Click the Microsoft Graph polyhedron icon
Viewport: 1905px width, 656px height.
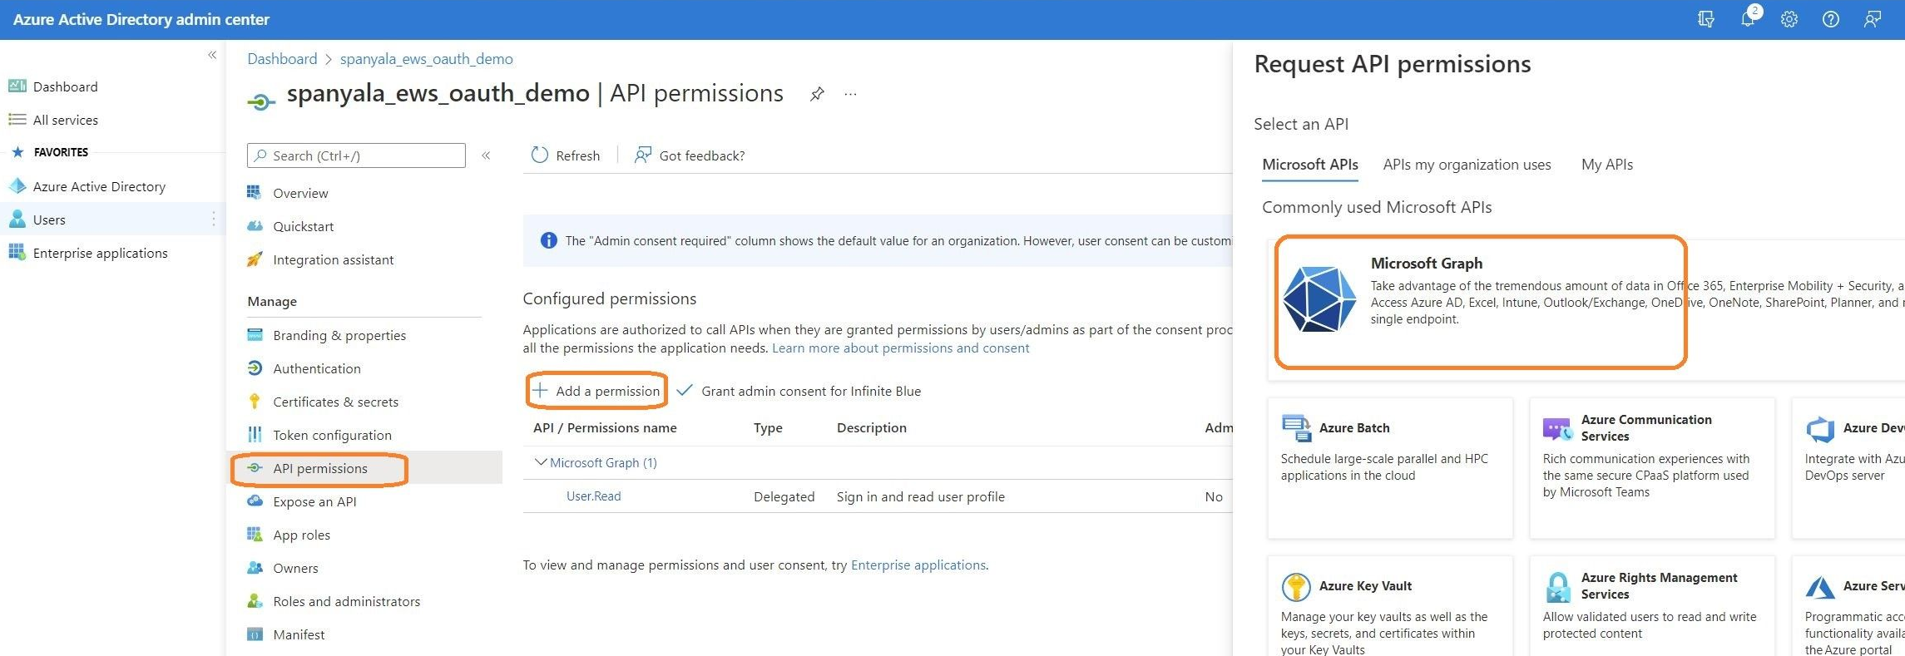coord(1319,299)
